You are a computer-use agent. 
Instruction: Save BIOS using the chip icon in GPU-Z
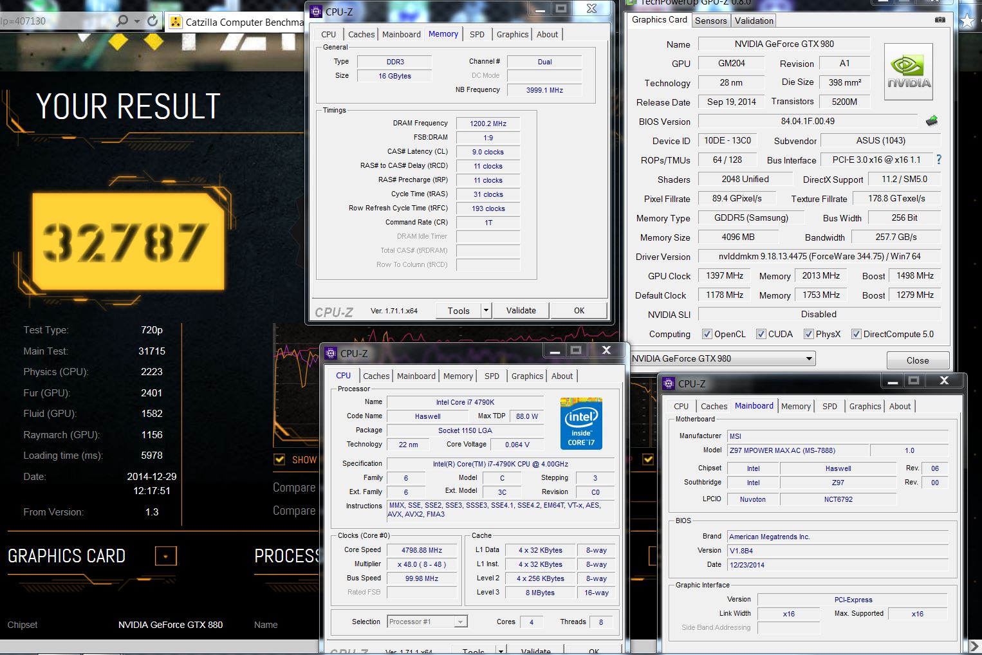931,121
